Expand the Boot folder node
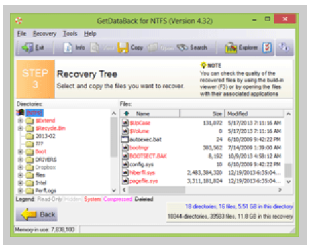Screen dimensions: 312x248 point(20,151)
